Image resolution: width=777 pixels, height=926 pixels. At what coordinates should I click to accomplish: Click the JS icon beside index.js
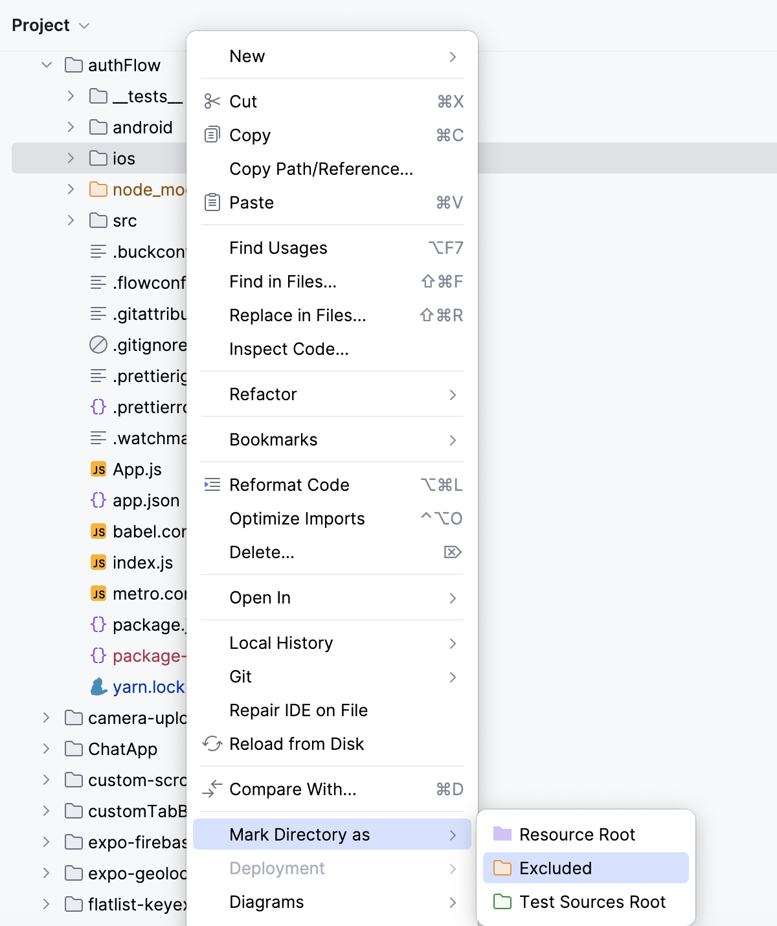tap(98, 562)
